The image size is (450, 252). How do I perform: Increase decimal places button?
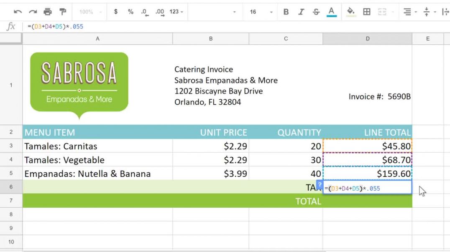pos(160,12)
